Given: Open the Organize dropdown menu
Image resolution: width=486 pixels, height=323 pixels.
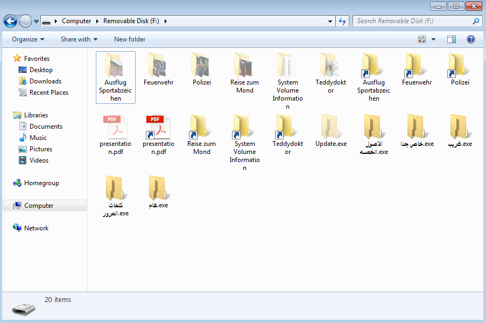Looking at the screenshot, I should click(28, 39).
